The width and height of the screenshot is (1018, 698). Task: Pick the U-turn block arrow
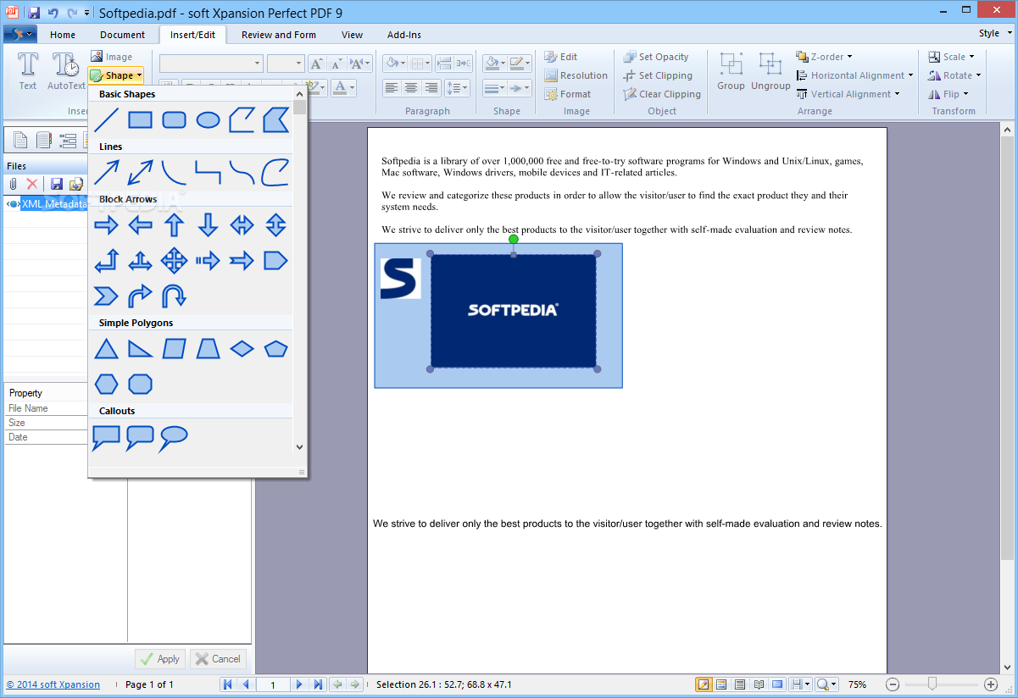[x=174, y=296]
